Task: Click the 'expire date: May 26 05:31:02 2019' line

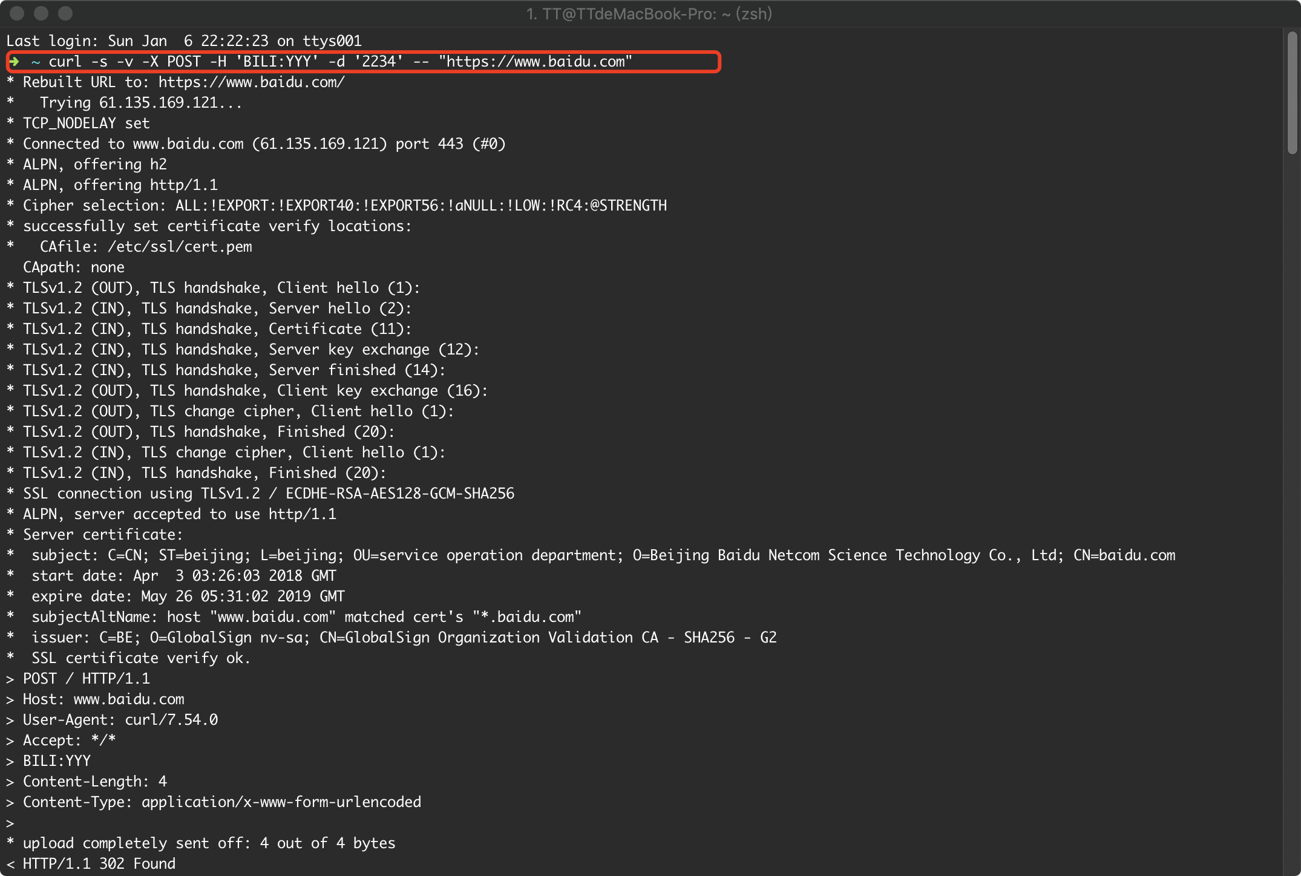Action: [x=175, y=597]
